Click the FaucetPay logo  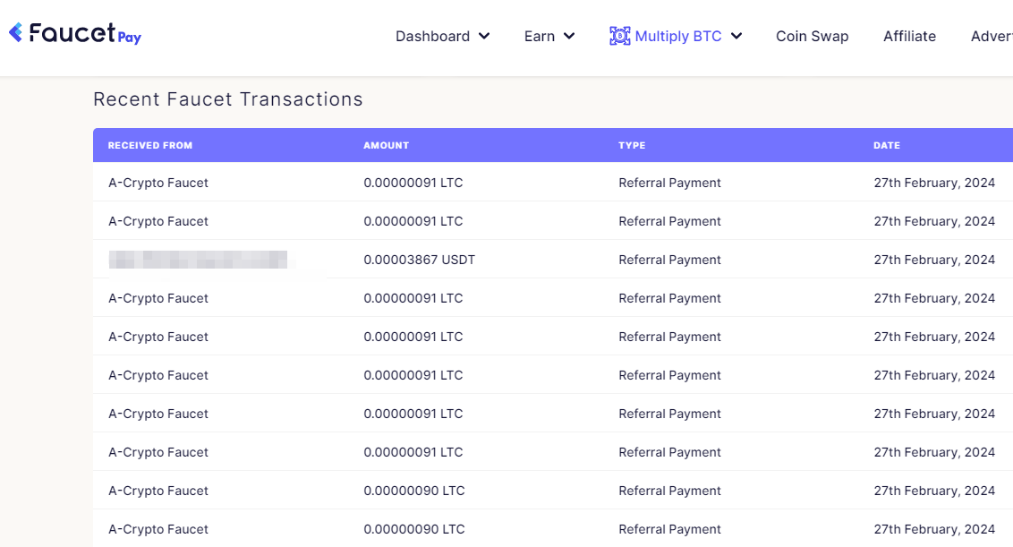[75, 34]
